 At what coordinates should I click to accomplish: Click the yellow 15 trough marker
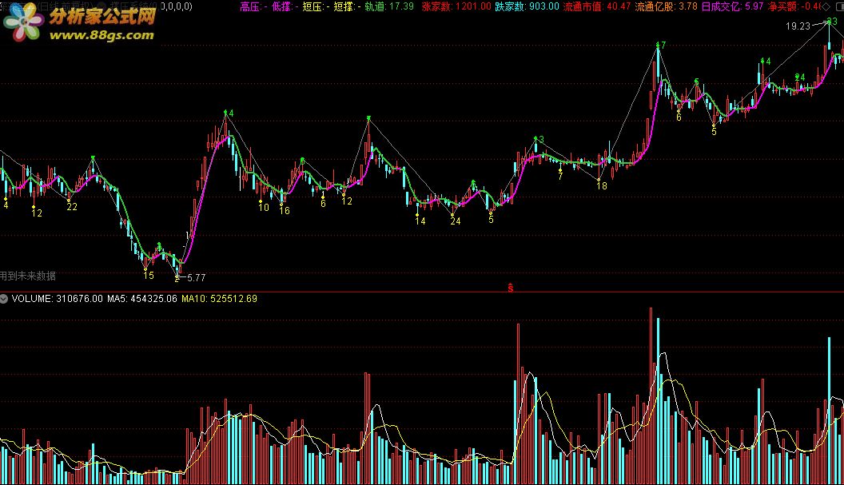point(149,276)
